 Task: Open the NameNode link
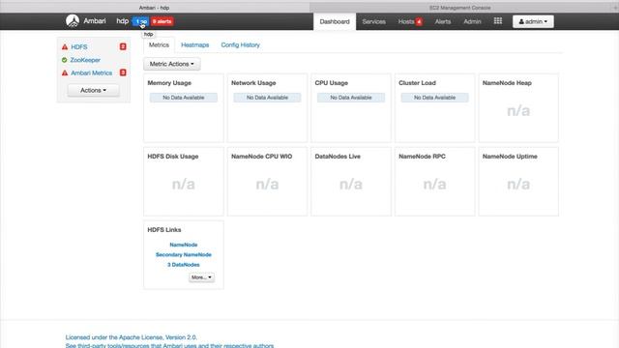click(x=184, y=245)
